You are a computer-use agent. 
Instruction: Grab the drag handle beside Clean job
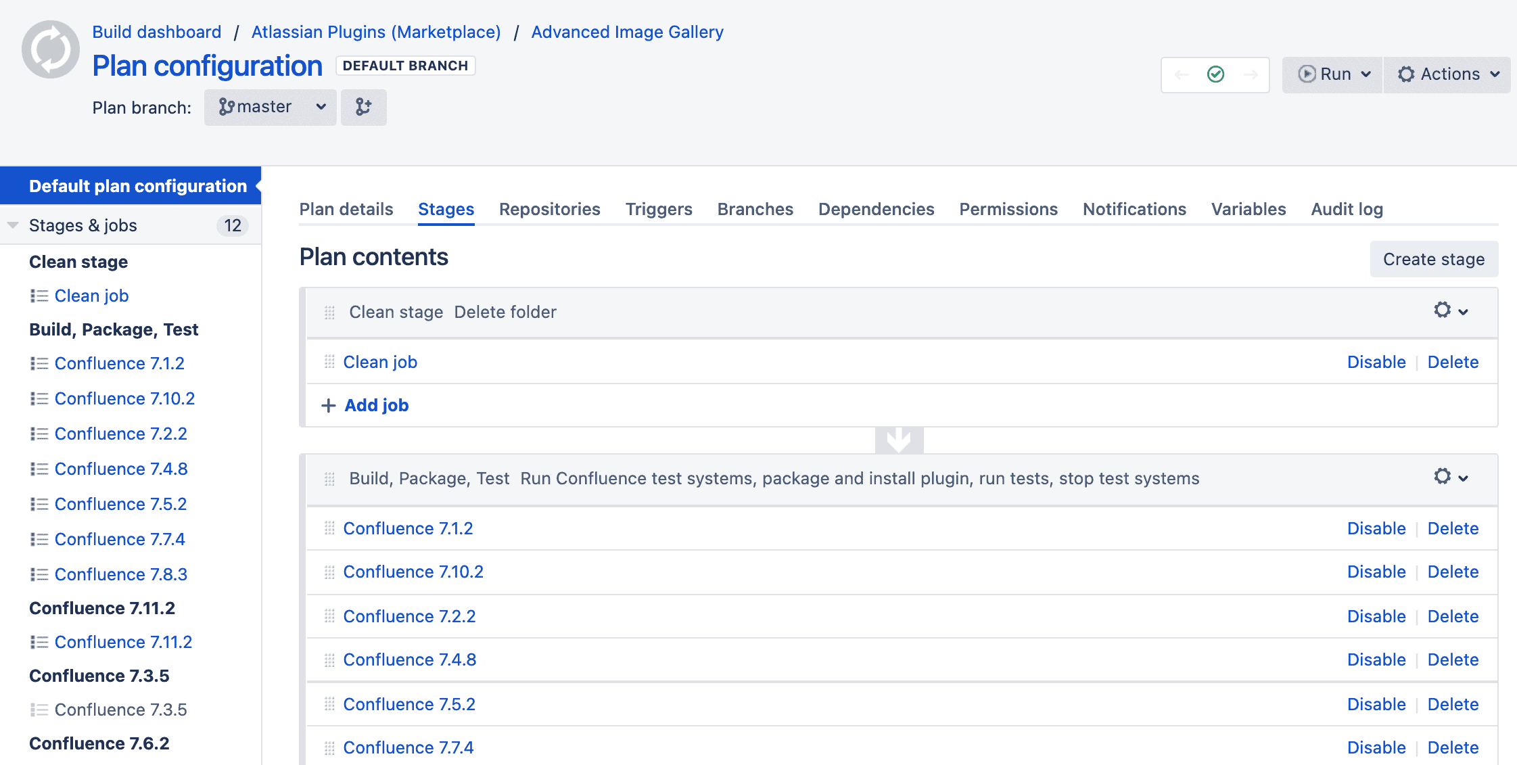point(329,362)
